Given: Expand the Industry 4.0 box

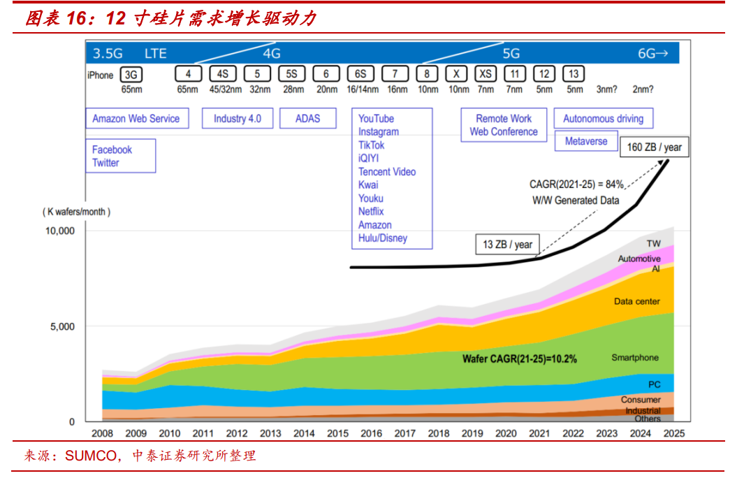Looking at the screenshot, I should point(238,118).
